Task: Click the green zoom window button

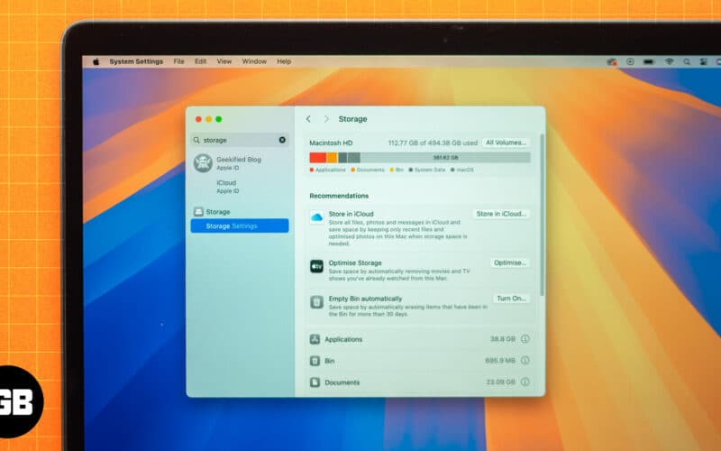Action: point(219,119)
